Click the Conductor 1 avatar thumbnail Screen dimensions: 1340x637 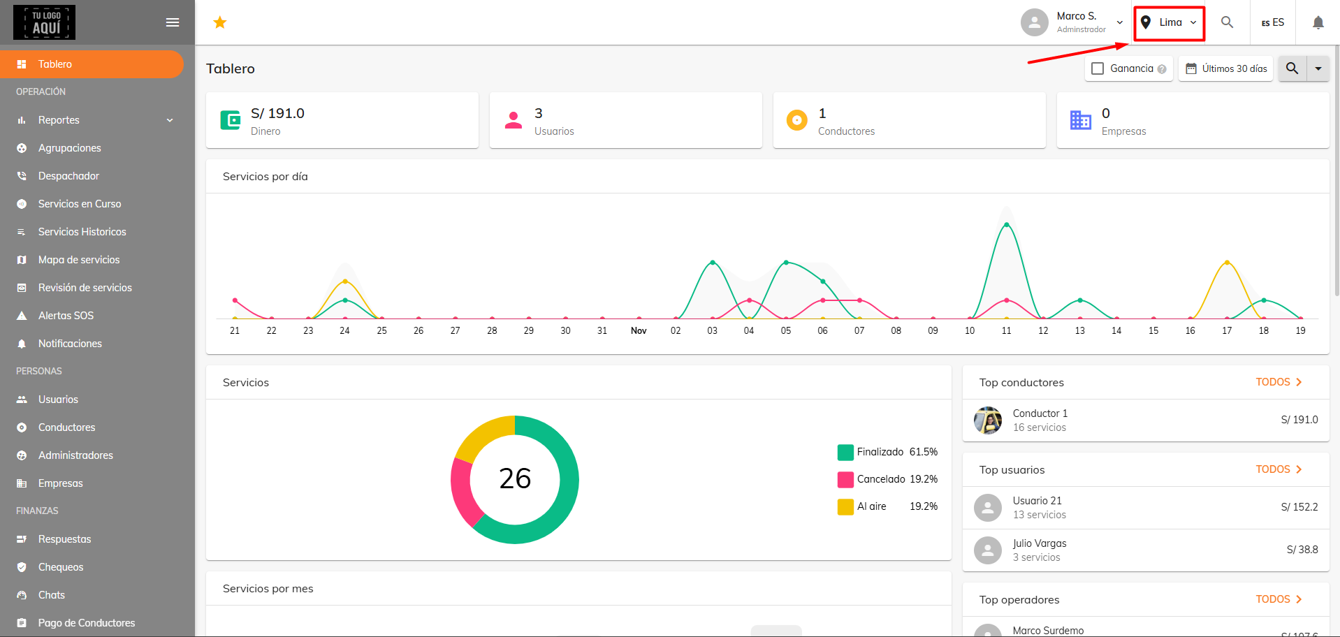coord(988,420)
